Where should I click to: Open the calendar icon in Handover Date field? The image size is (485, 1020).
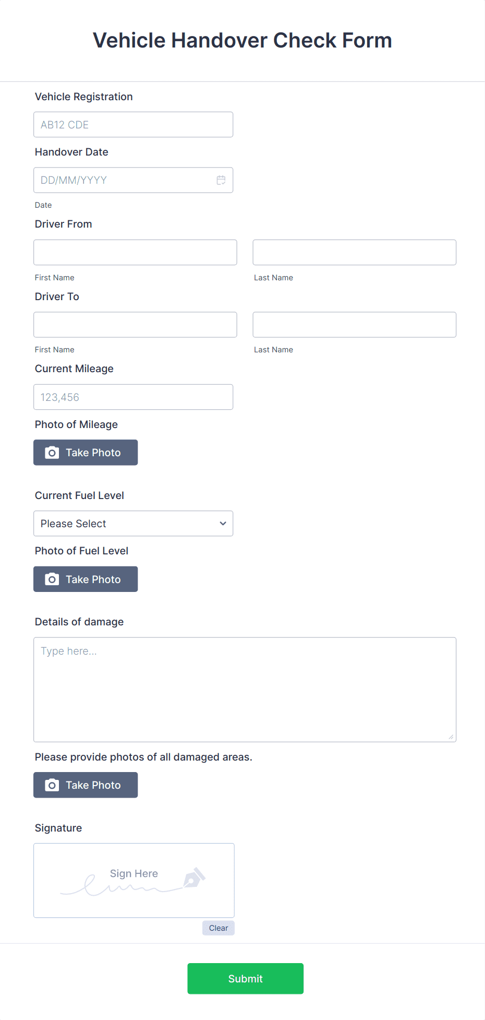pyautogui.click(x=221, y=180)
